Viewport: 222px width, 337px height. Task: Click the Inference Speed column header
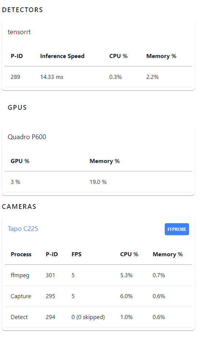[62, 56]
